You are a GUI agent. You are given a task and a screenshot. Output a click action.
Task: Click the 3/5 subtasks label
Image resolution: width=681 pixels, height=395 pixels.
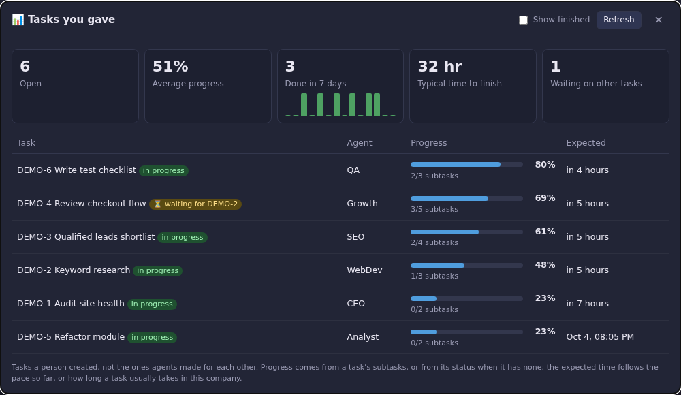[434, 210]
